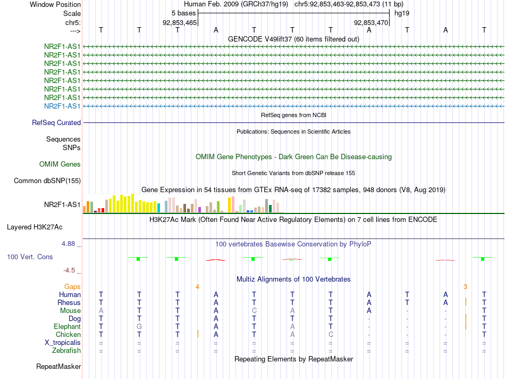Screen dimensions: 505x379
Task: Open 'Publications: Sequences in Scientific Articles' title
Action: (293, 131)
